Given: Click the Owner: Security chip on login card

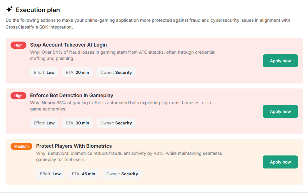Looking at the screenshot, I should pos(116,72).
